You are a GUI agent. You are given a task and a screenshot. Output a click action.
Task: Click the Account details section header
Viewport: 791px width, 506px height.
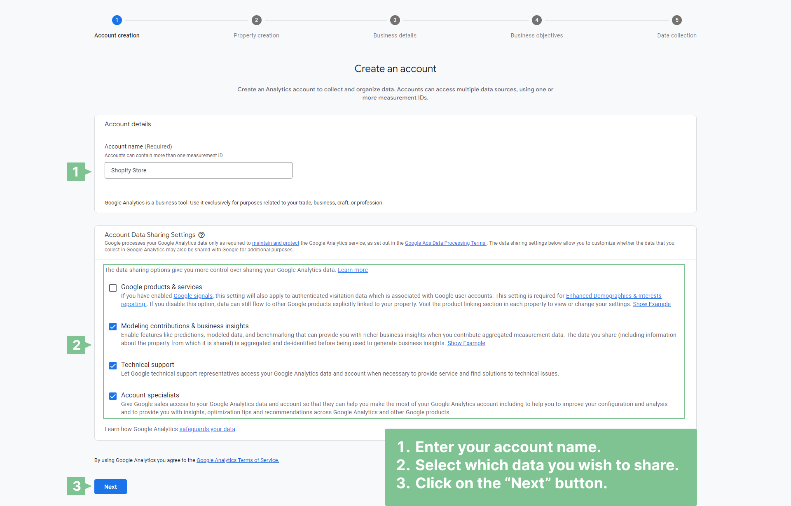(x=128, y=124)
